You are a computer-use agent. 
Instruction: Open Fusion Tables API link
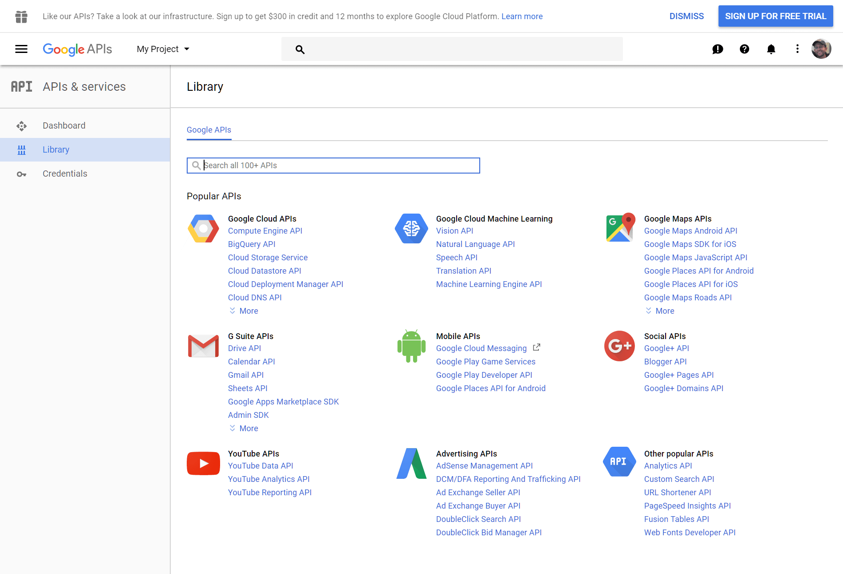pyautogui.click(x=676, y=519)
